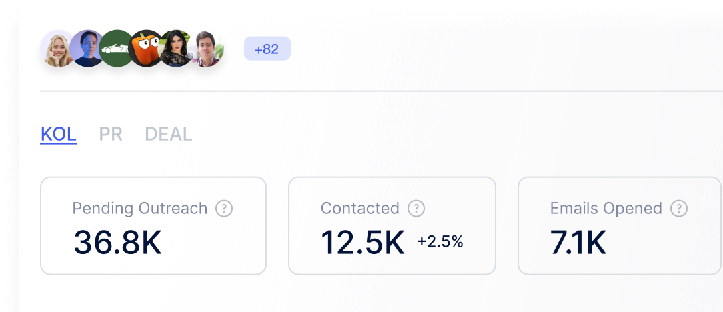Select the avatar with the blue-purple background

point(87,49)
